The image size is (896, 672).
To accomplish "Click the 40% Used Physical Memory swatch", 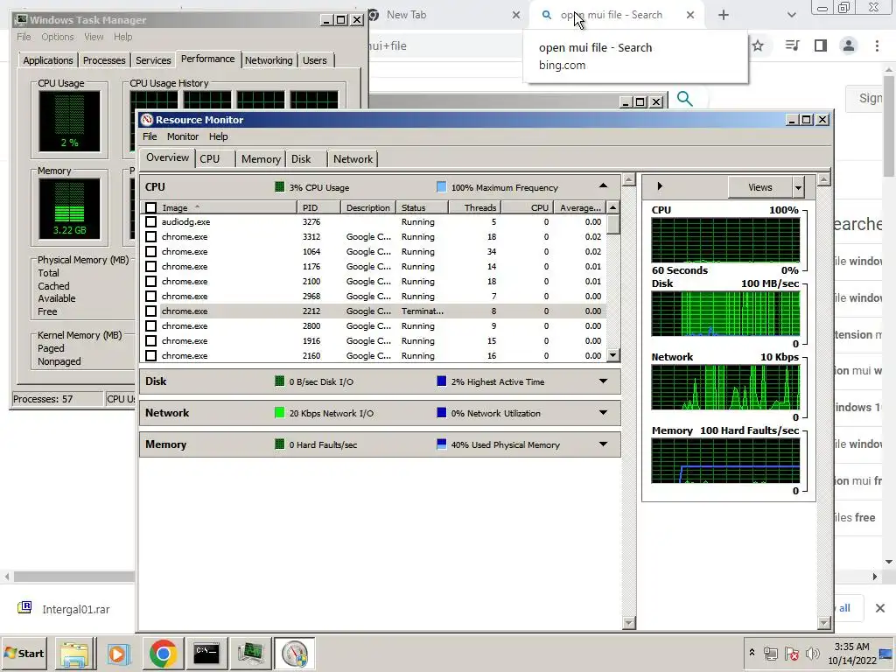I will click(x=441, y=444).
